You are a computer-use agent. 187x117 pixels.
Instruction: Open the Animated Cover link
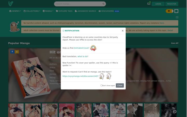click(x=81, y=48)
